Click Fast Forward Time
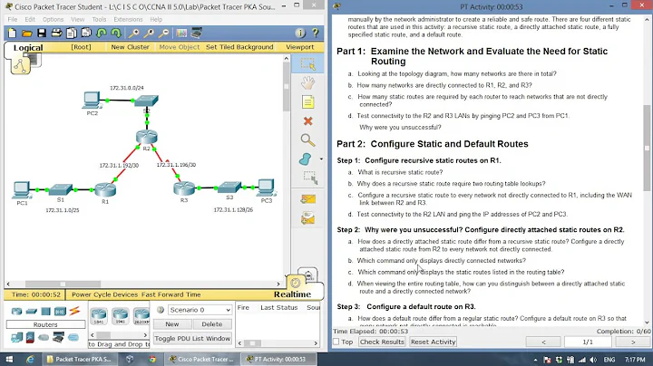The width and height of the screenshot is (653, 366). (x=171, y=294)
